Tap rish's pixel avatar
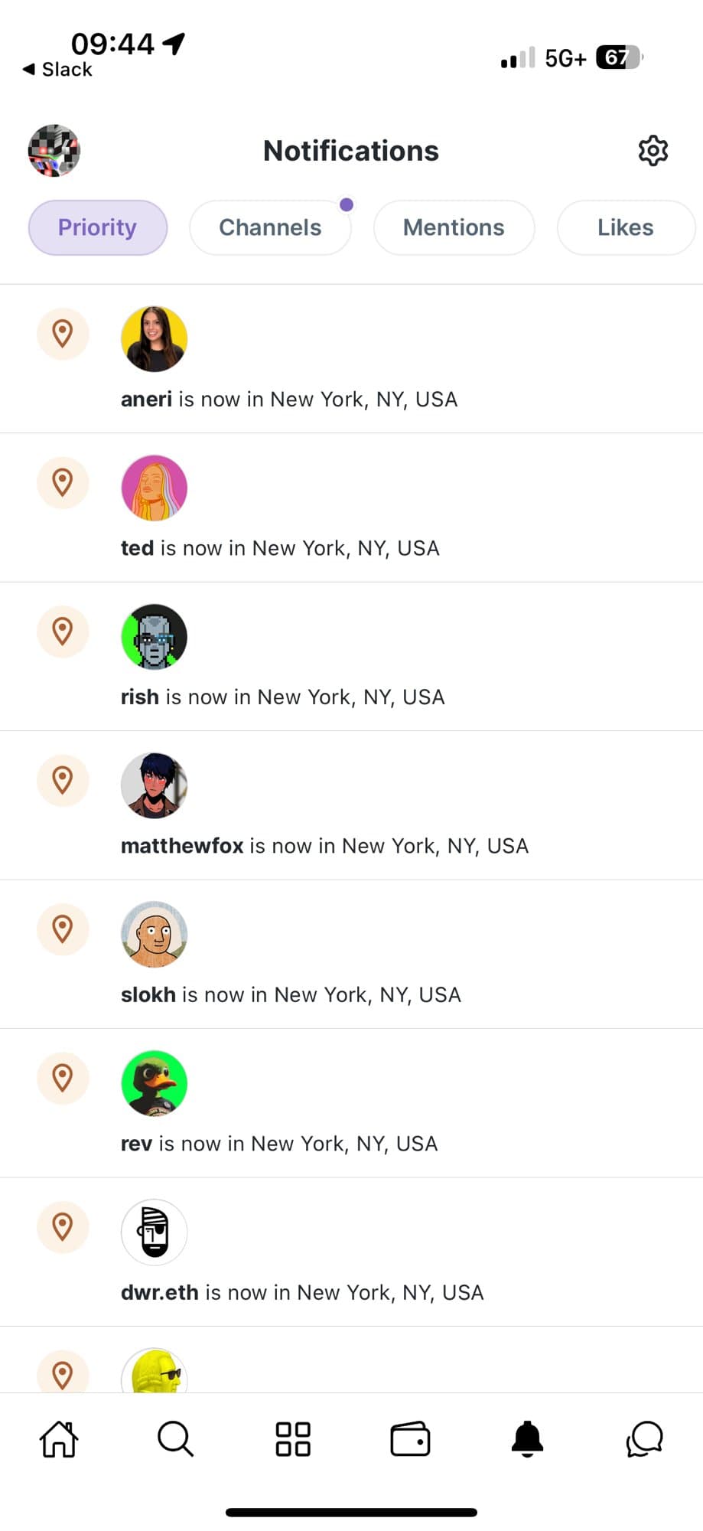Image resolution: width=703 pixels, height=1531 pixels. pyautogui.click(x=155, y=637)
